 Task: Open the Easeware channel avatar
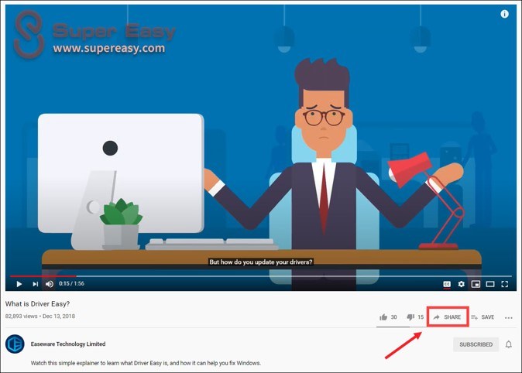tap(15, 344)
